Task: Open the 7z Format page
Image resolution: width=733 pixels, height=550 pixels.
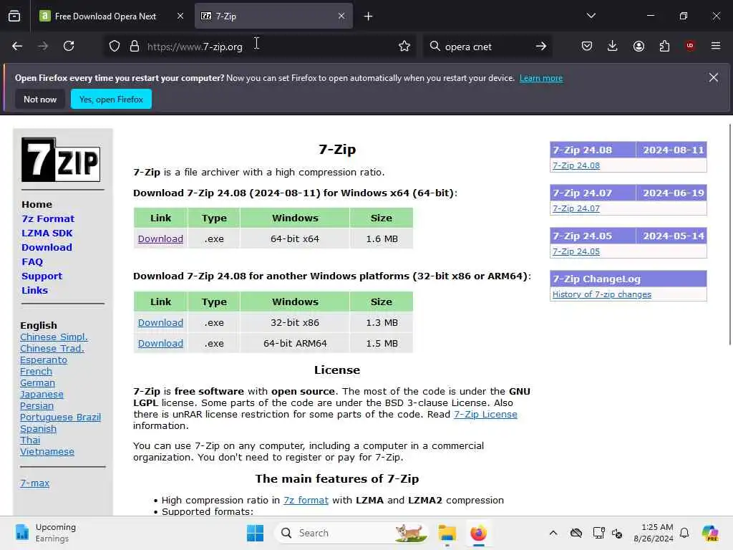Action: pyautogui.click(x=48, y=219)
